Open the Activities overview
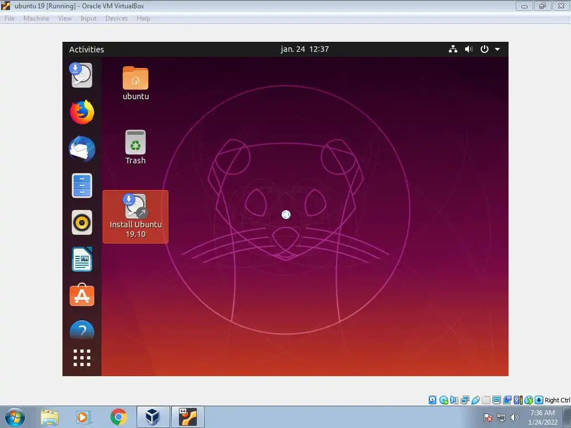The width and height of the screenshot is (571, 428). (x=86, y=49)
